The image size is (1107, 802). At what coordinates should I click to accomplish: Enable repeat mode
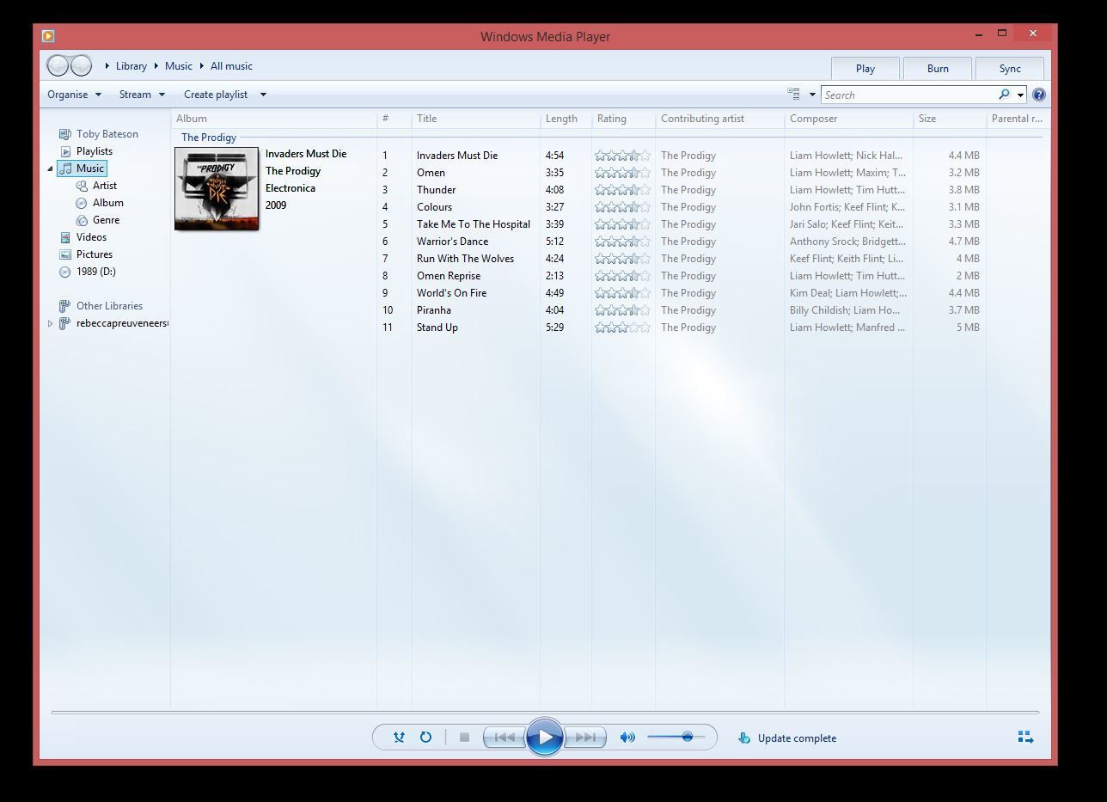tap(425, 737)
